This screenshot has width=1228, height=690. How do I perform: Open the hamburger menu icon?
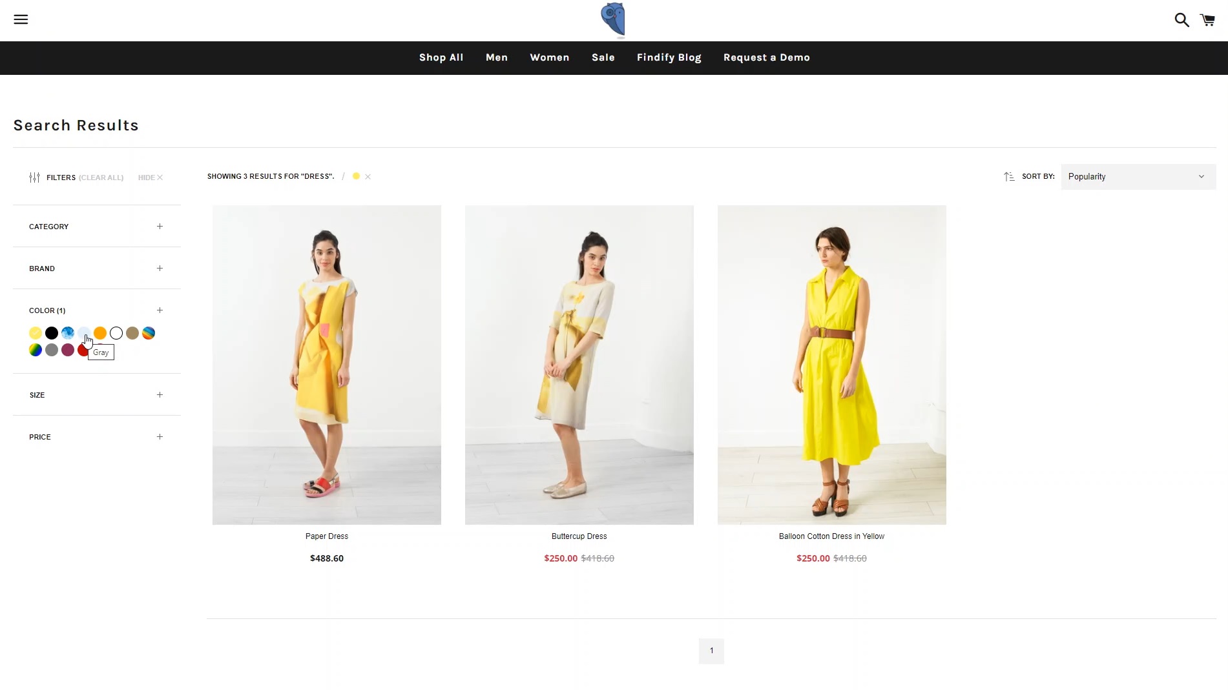(21, 19)
